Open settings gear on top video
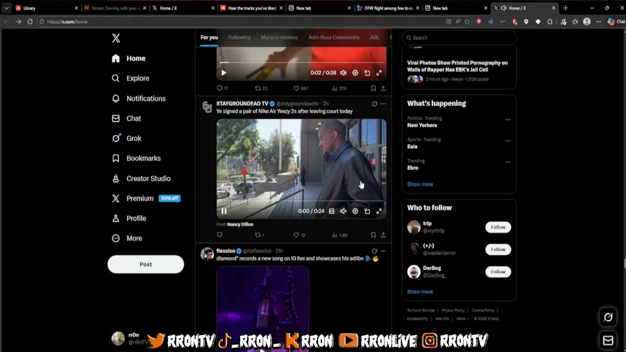The image size is (626, 352). tap(355, 73)
